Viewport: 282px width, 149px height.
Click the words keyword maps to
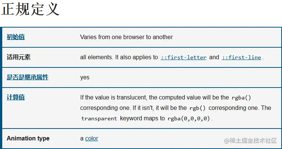coord(142,118)
